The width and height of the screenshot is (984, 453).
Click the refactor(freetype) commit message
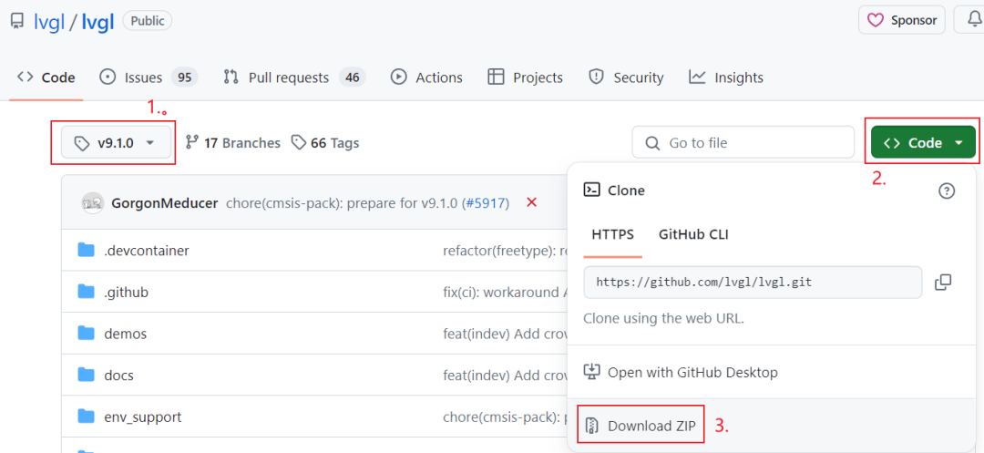coord(505,251)
